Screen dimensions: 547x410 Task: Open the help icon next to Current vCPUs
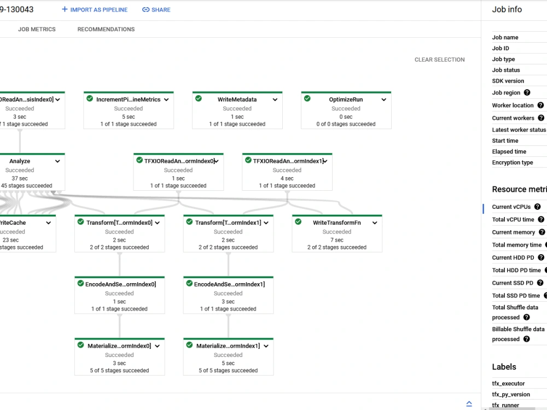(537, 207)
